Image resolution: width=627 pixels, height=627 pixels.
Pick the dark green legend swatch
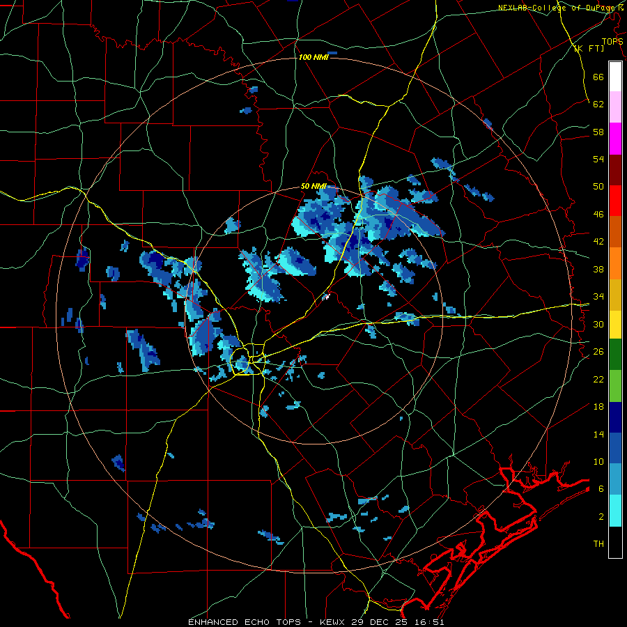[615, 354]
